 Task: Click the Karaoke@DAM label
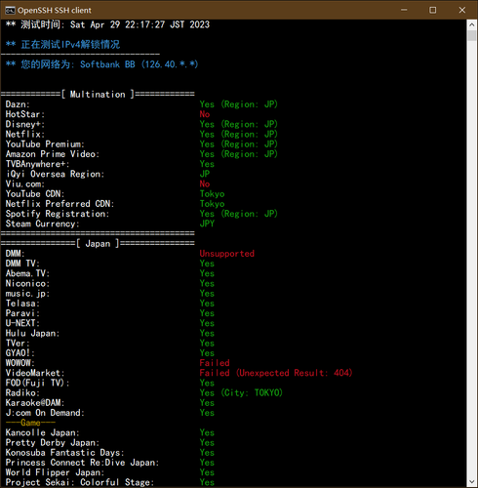point(35,403)
